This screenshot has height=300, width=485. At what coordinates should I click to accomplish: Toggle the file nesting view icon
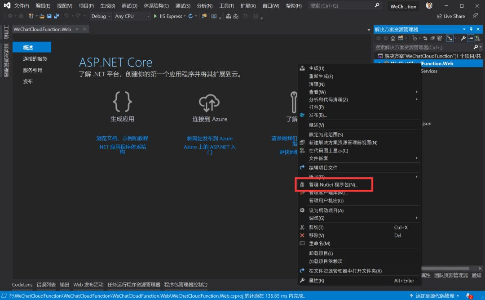pyautogui.click(x=450, y=38)
